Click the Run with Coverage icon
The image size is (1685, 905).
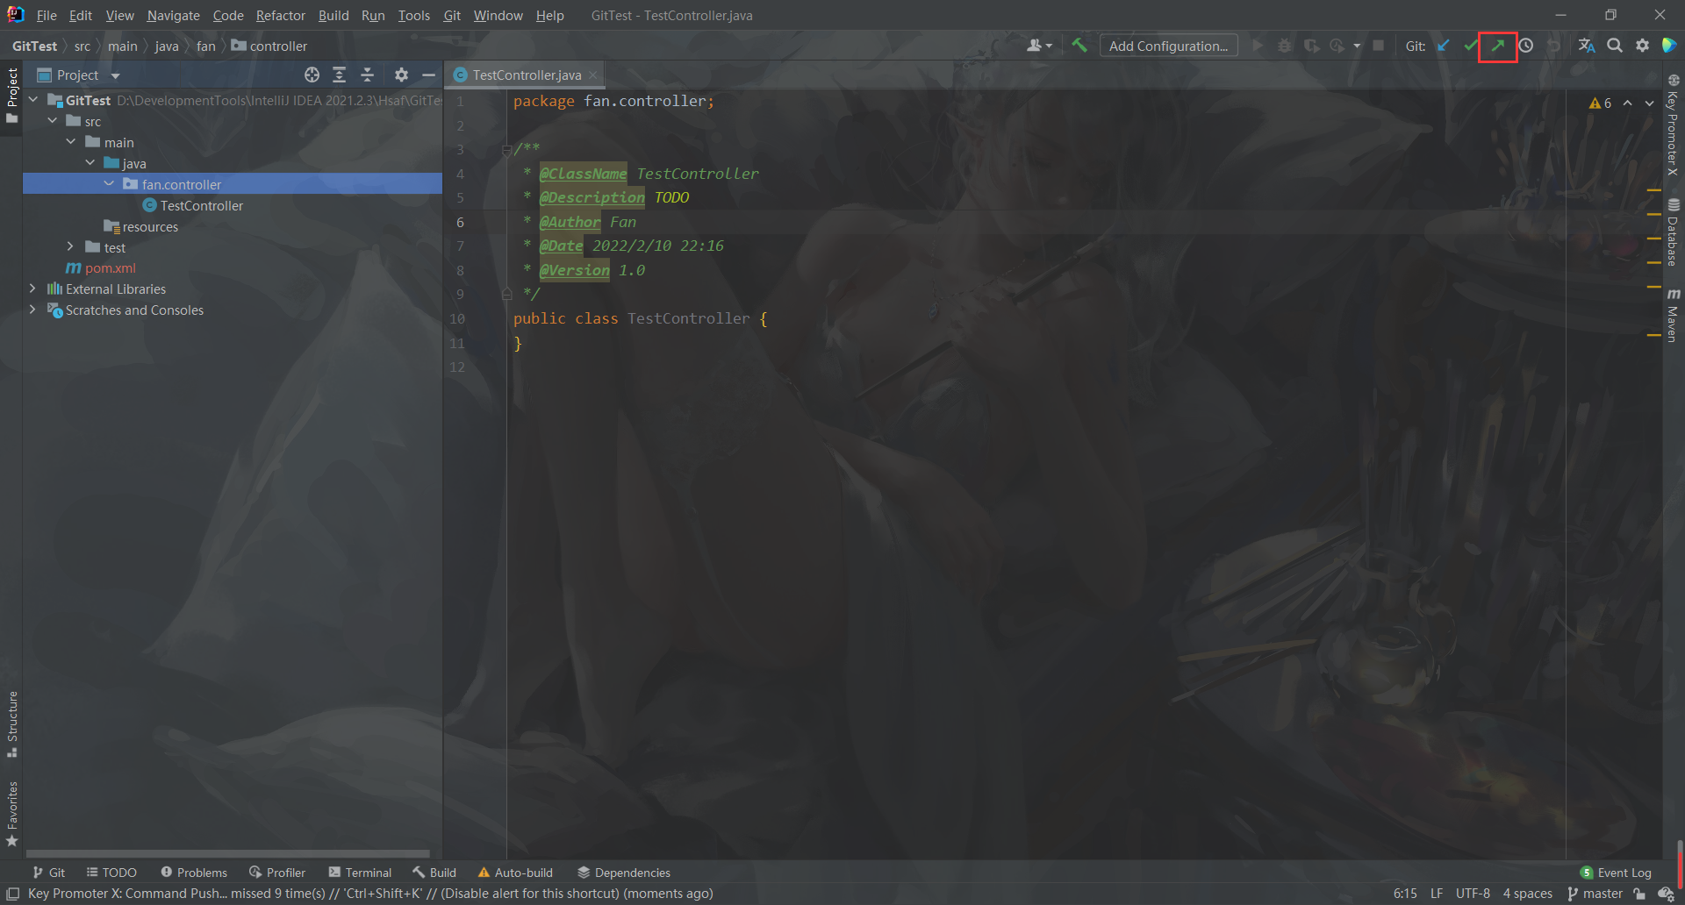[x=1312, y=46]
